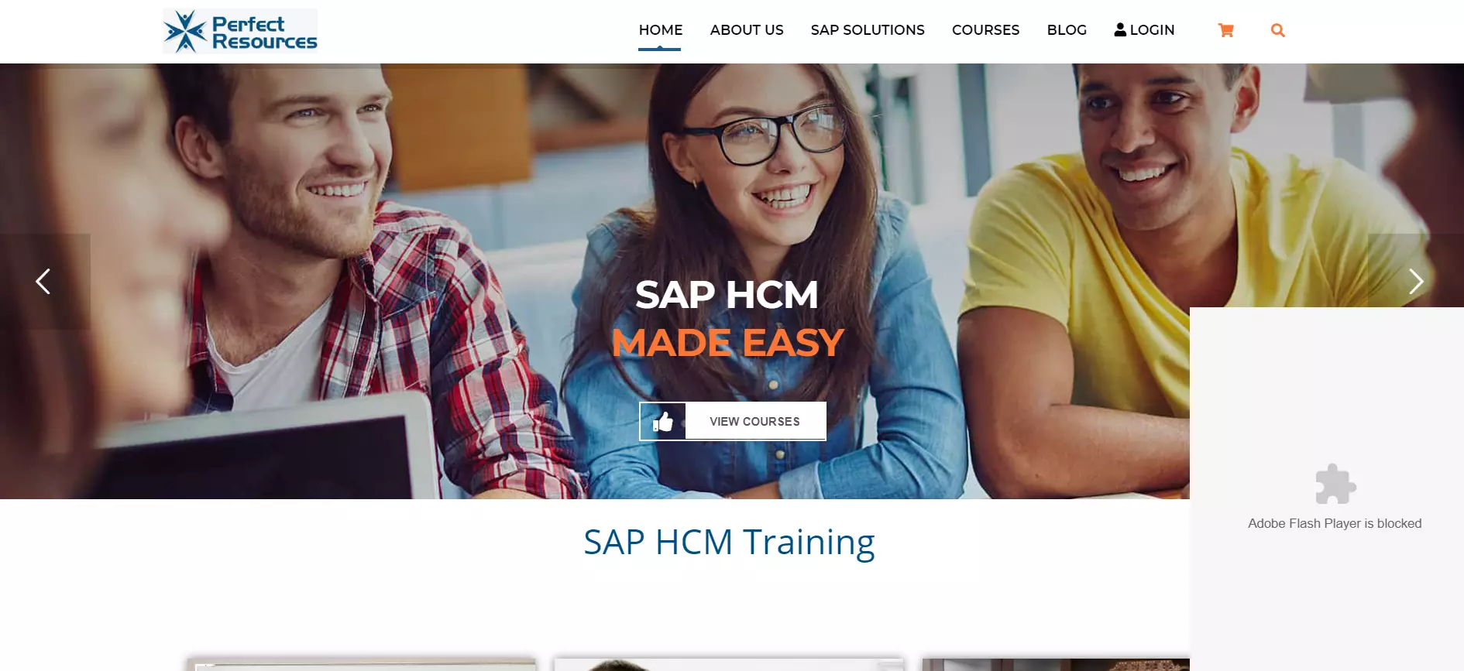Click the user icon beside LOGIN
This screenshot has width=1464, height=671.
click(1120, 29)
